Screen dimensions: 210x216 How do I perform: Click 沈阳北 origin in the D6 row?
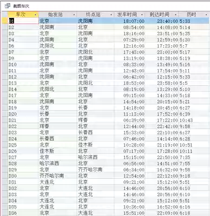point(47,46)
